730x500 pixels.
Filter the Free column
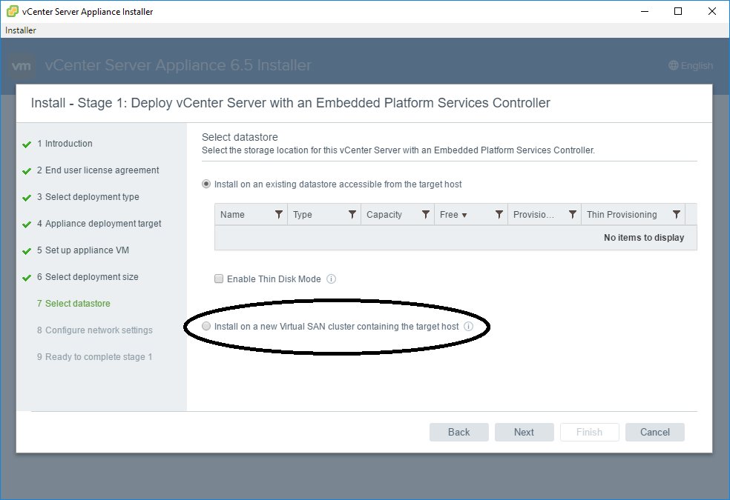tap(499, 214)
